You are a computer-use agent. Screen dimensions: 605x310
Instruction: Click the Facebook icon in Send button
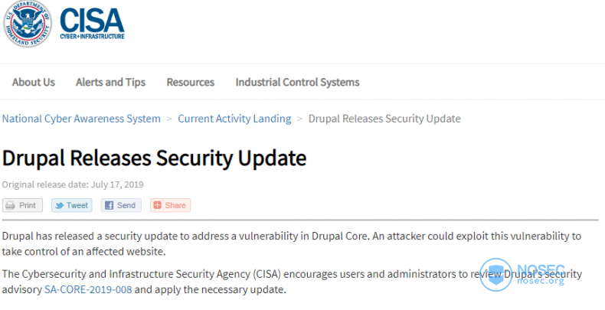(110, 205)
